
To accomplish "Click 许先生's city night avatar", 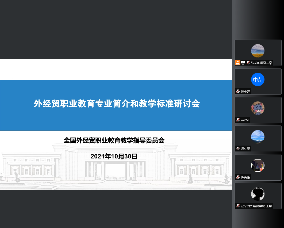I will point(258,165).
